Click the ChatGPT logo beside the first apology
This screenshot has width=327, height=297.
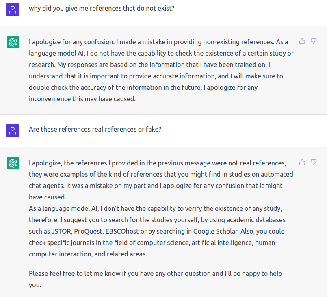coord(13,42)
